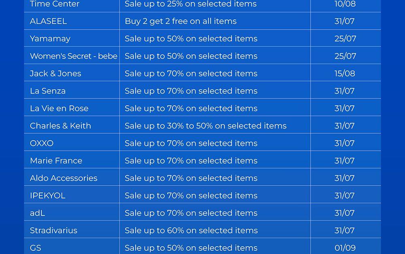Open the IPEKYOL store entry

pyautogui.click(x=47, y=195)
